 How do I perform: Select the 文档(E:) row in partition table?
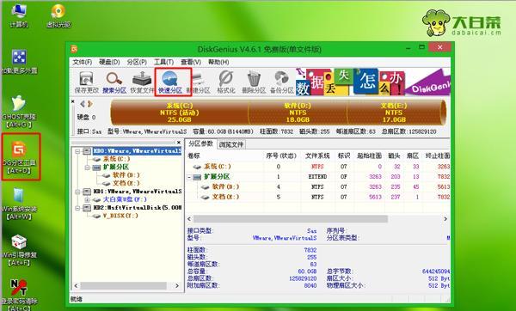[318, 198]
